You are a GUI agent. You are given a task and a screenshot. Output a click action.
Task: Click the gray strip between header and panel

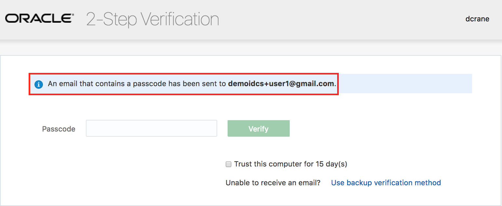click(251, 48)
